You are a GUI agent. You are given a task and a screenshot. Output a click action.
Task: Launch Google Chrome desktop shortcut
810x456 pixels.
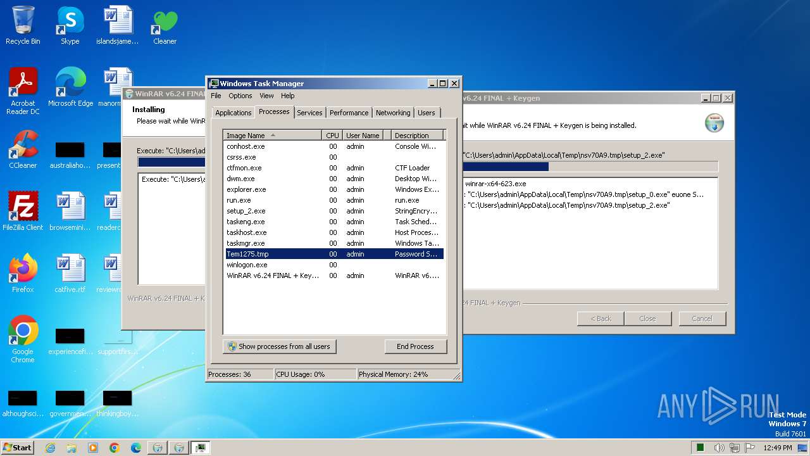(23, 339)
